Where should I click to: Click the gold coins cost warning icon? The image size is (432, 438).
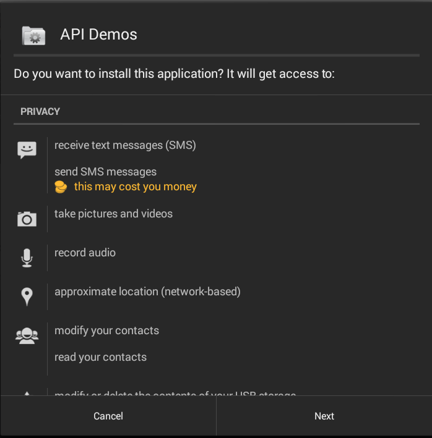click(61, 187)
